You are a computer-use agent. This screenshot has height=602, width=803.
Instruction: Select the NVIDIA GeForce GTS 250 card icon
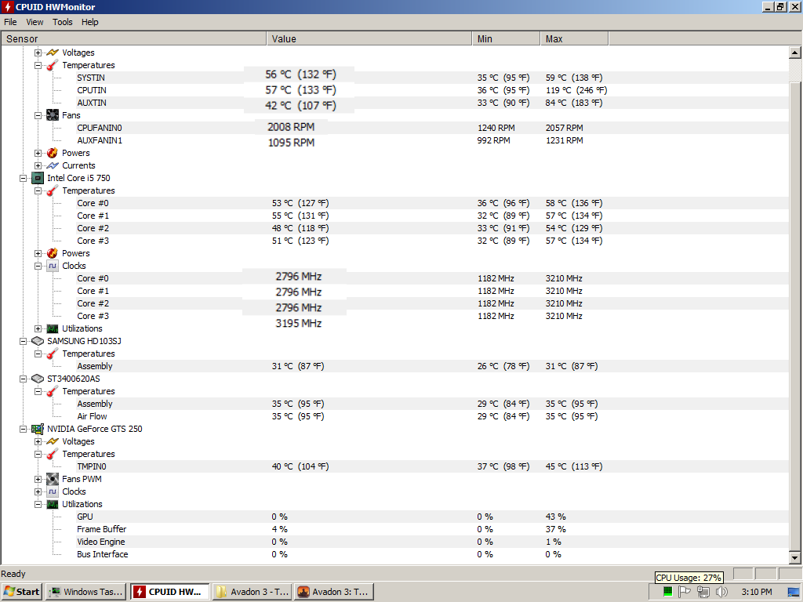[x=38, y=429]
